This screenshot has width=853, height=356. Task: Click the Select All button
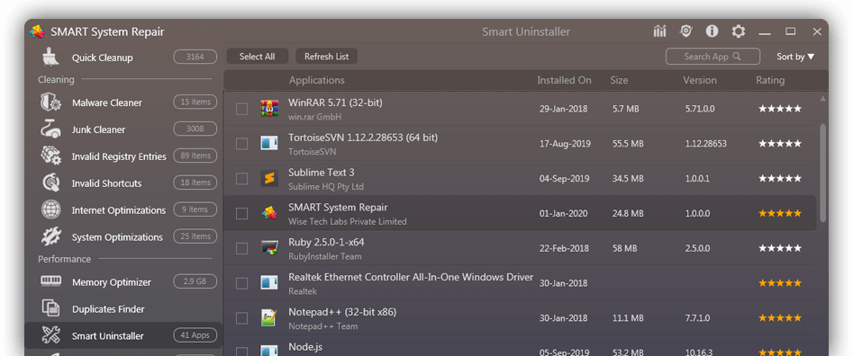[258, 57]
